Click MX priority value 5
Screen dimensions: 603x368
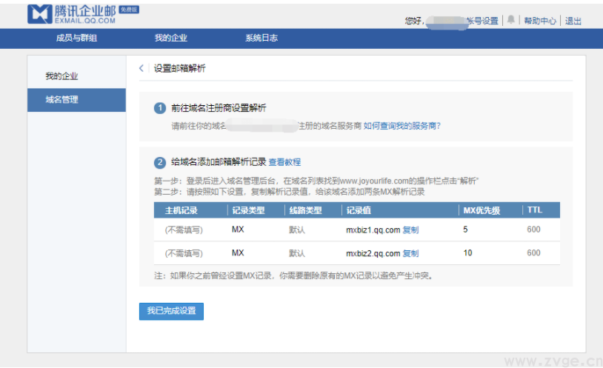coord(465,230)
